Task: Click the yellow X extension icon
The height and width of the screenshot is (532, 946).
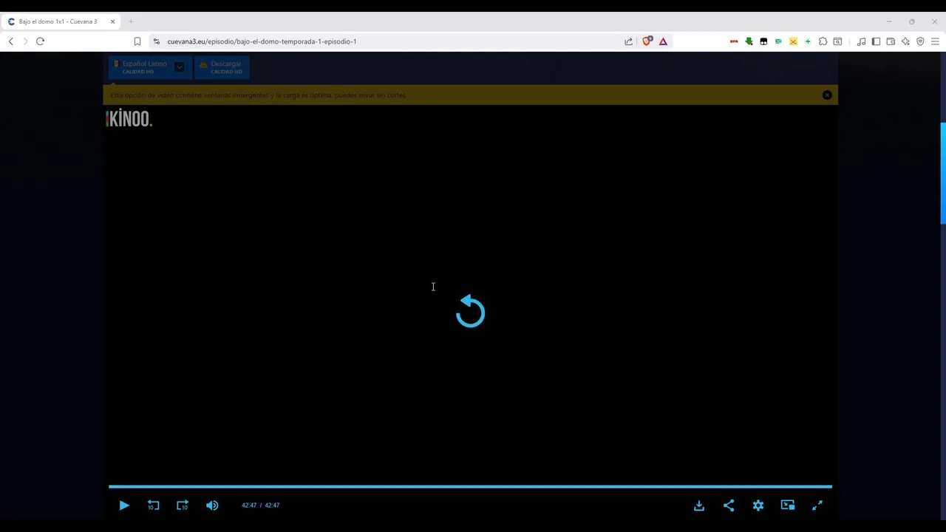Action: [x=793, y=41]
